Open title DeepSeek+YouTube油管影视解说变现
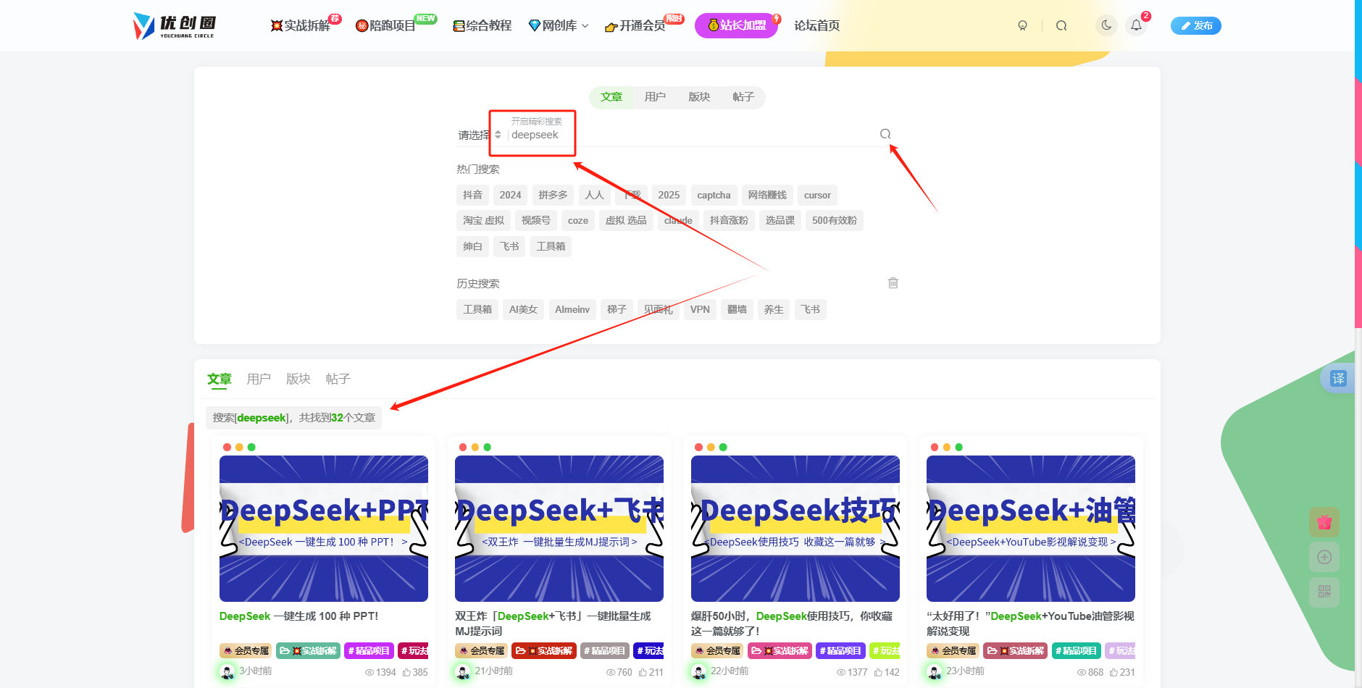The image size is (1362, 688). tap(1030, 624)
